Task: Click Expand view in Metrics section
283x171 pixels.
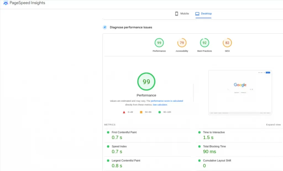Action: point(273,125)
